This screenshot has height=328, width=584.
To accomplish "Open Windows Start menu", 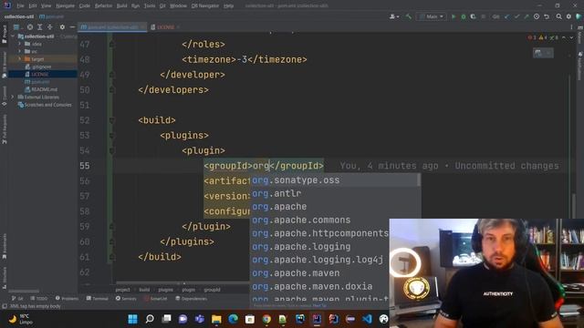I will coord(132,319).
